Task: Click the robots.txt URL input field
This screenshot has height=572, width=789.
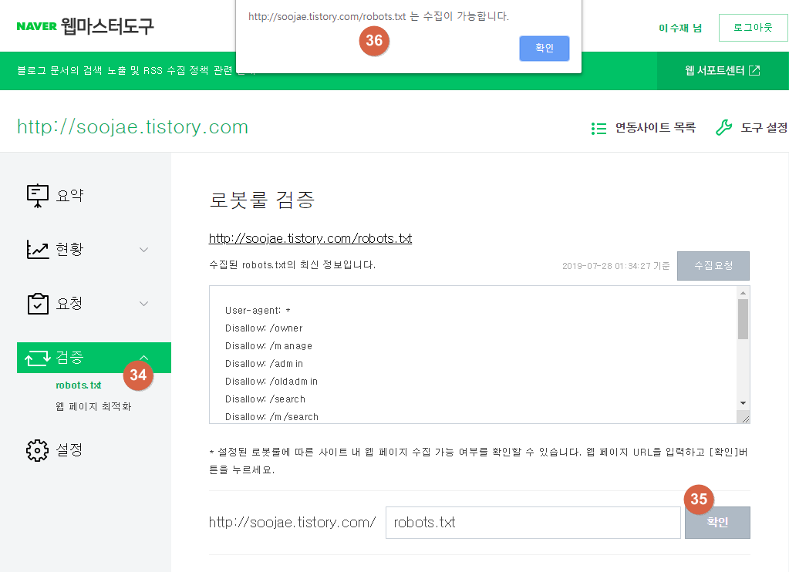Action: tap(534, 523)
